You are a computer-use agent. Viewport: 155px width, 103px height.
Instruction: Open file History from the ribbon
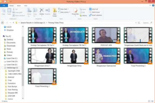click(83, 16)
